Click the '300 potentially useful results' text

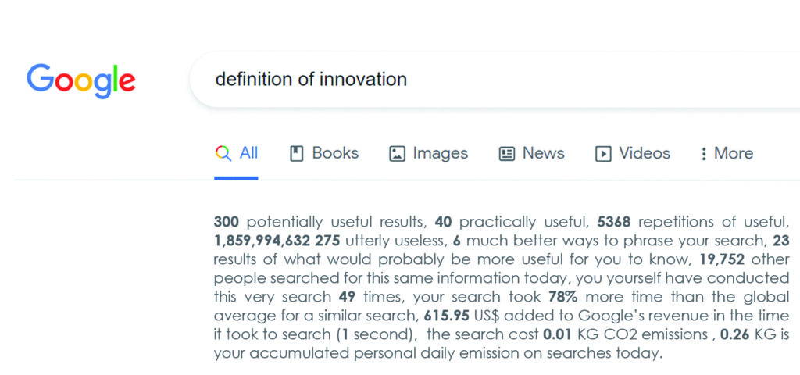click(320, 222)
